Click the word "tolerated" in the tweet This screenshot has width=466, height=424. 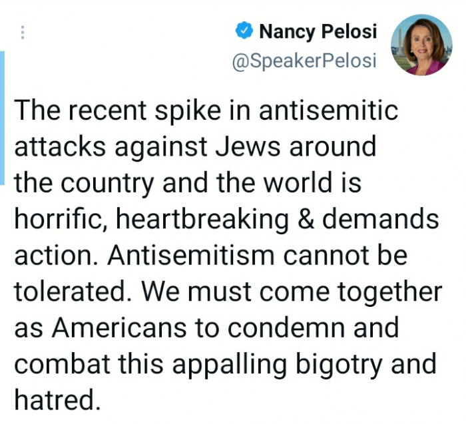[x=67, y=292]
